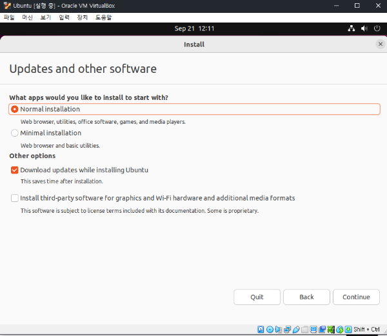Select Minimal installation radio button
387x336 pixels.
[15, 133]
